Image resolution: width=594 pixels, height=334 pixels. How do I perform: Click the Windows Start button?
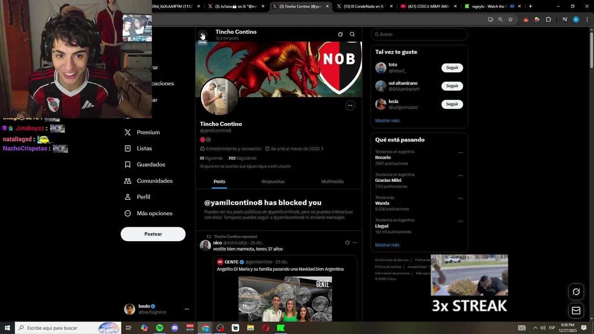coord(7,328)
